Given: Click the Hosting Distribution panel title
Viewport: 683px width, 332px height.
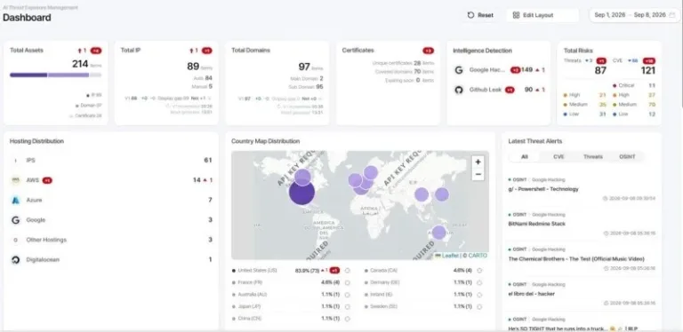Looking at the screenshot, I should click(x=36, y=141).
